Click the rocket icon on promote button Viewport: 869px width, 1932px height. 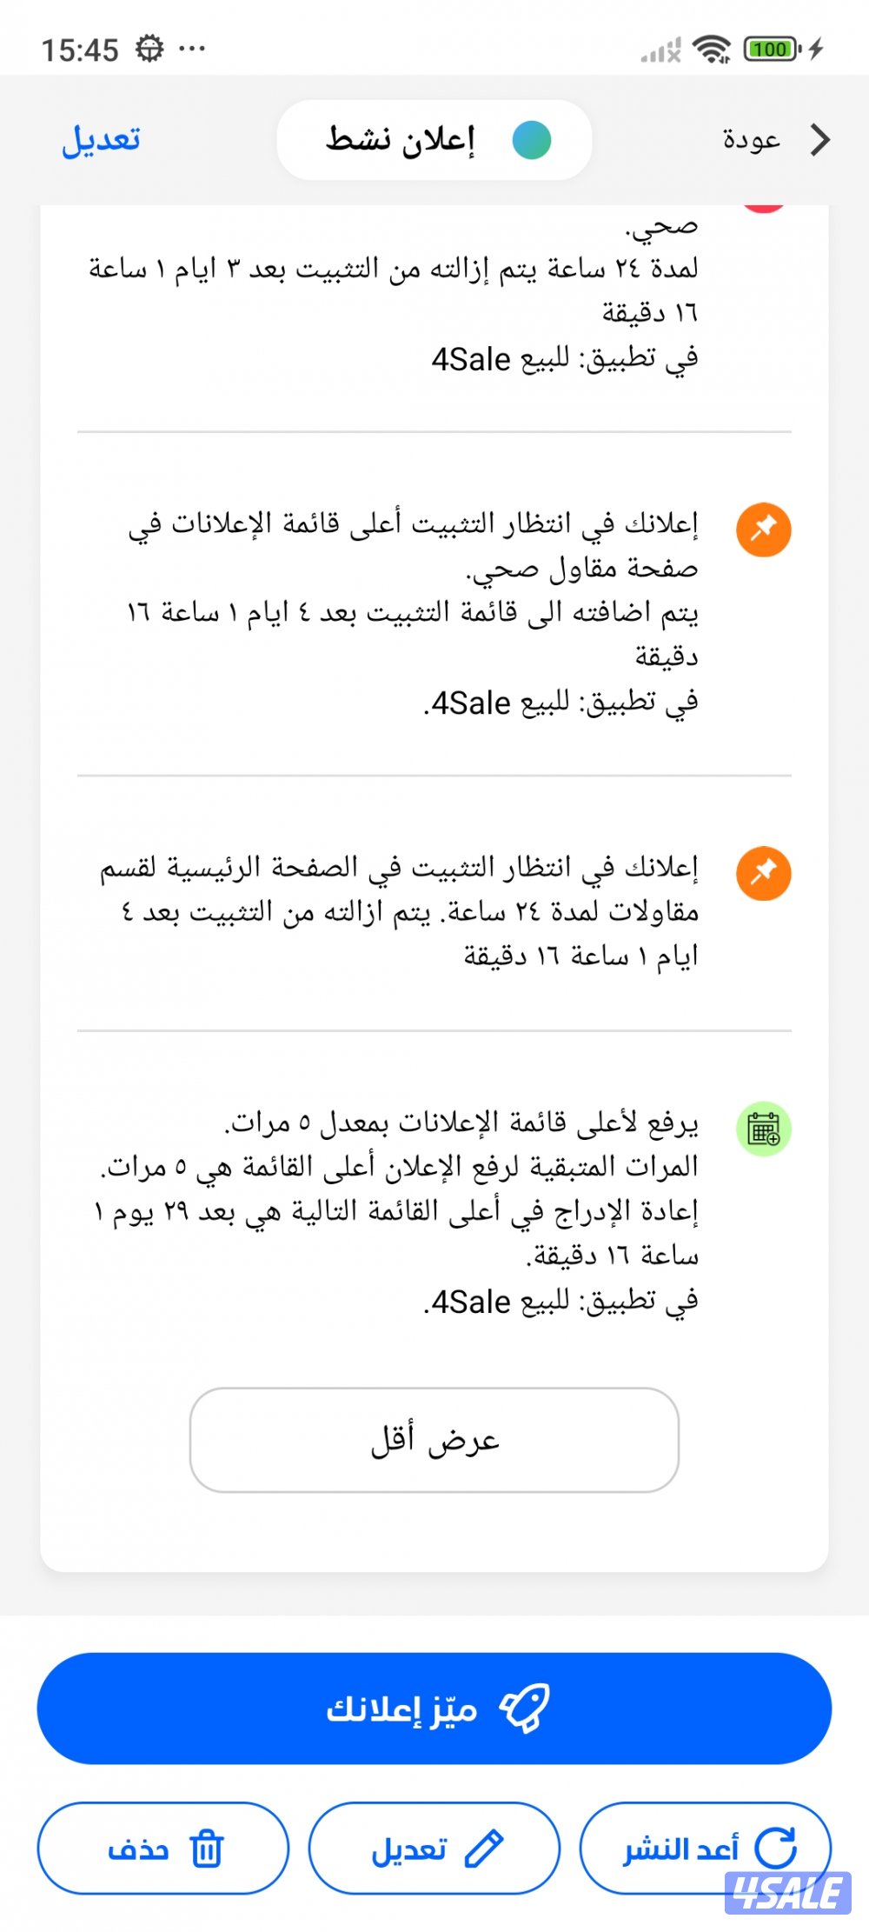click(x=524, y=1709)
